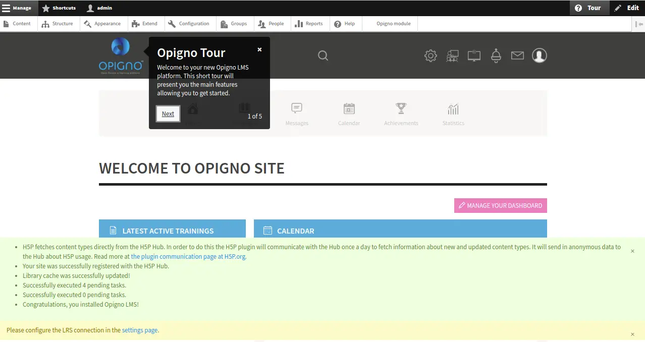
Task: Open the settings gear icon in header
Action: 431,55
